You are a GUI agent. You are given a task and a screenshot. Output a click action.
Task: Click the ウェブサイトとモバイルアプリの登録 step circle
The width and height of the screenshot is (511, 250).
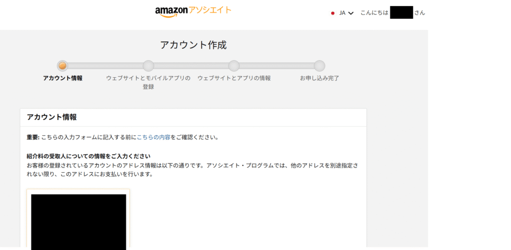click(148, 66)
